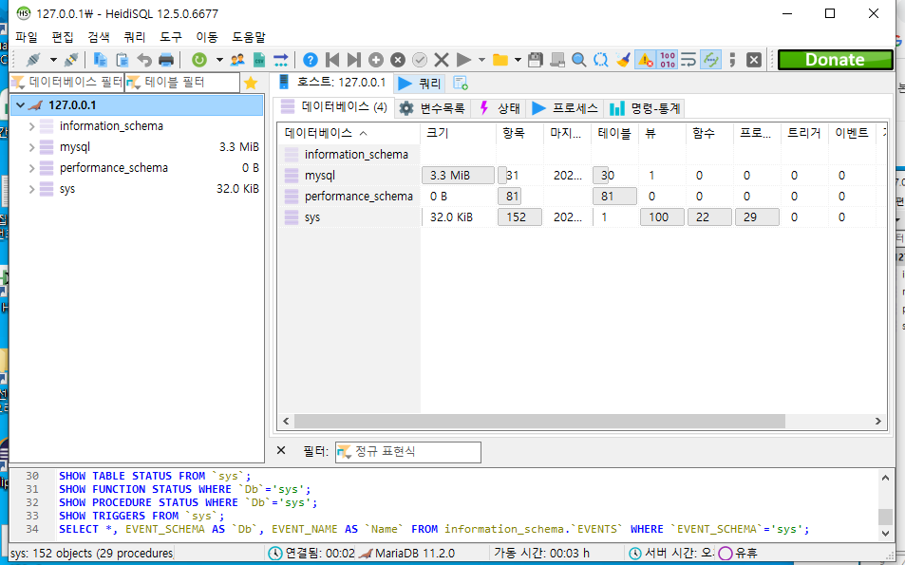905x565 pixels.
Task: Click the Export CSV file icon
Action: (259, 60)
